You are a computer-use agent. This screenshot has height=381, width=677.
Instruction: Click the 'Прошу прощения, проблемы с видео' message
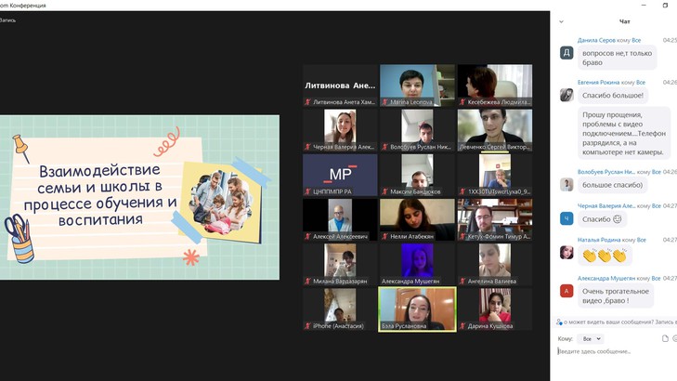coord(624,134)
